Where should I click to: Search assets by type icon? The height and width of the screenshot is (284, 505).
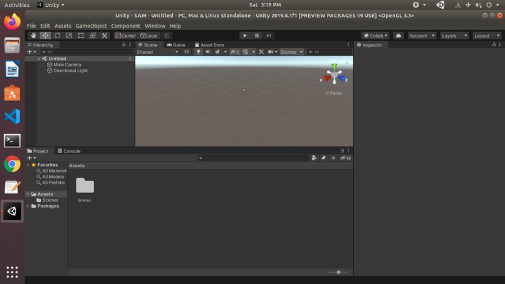click(x=314, y=158)
